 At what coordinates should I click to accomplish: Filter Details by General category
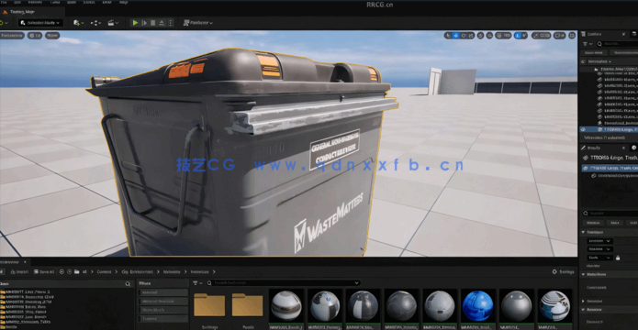593,223
